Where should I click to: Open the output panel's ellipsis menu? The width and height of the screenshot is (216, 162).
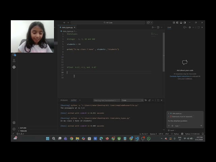pyautogui.click(x=153, y=100)
